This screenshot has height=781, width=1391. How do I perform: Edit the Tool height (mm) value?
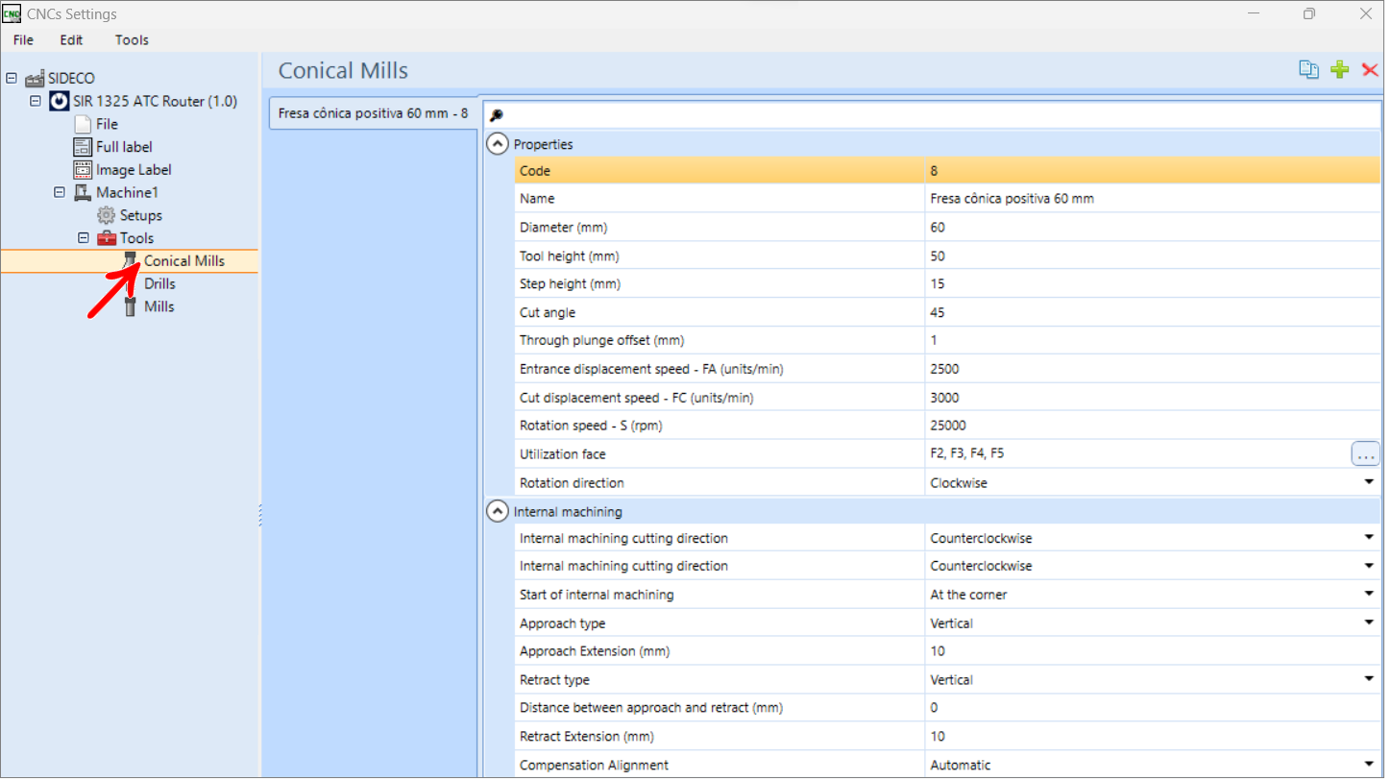click(1153, 256)
